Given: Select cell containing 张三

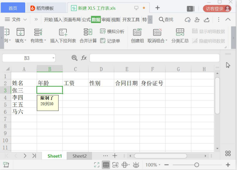Looking at the screenshot, I should tap(24, 90).
